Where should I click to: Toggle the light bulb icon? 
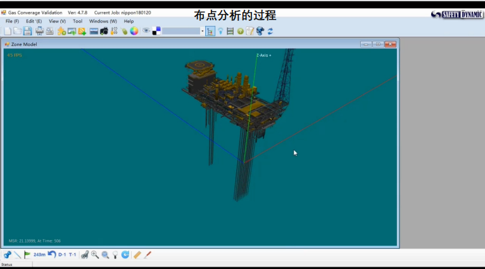pos(220,31)
